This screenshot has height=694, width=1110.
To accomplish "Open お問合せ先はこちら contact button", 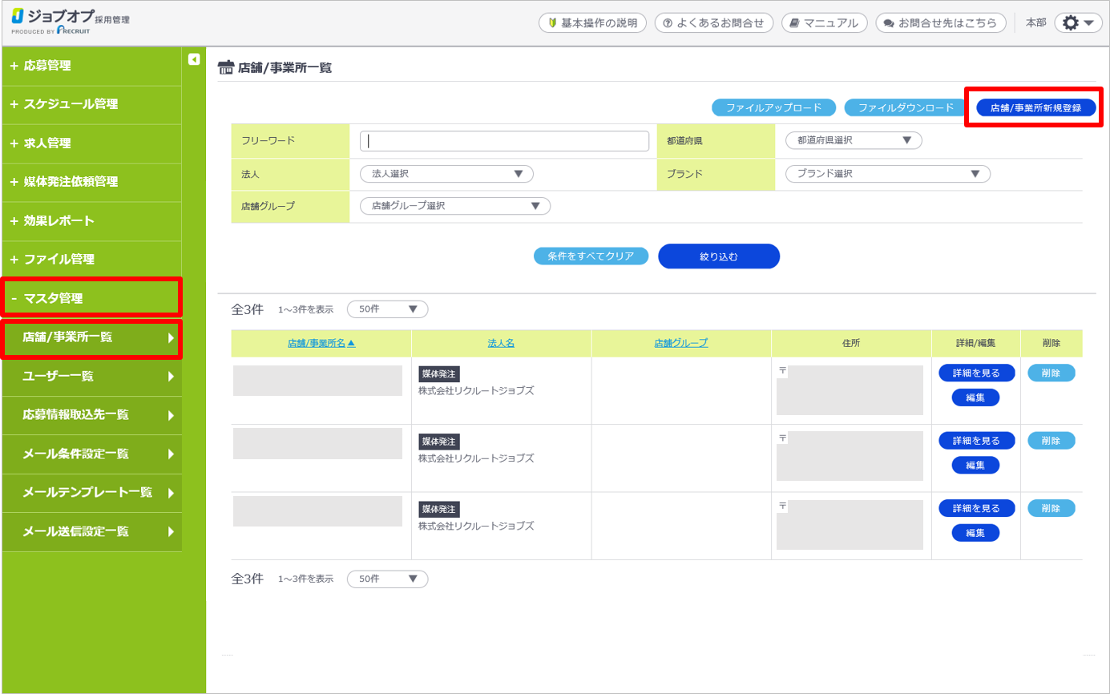I will [x=940, y=23].
